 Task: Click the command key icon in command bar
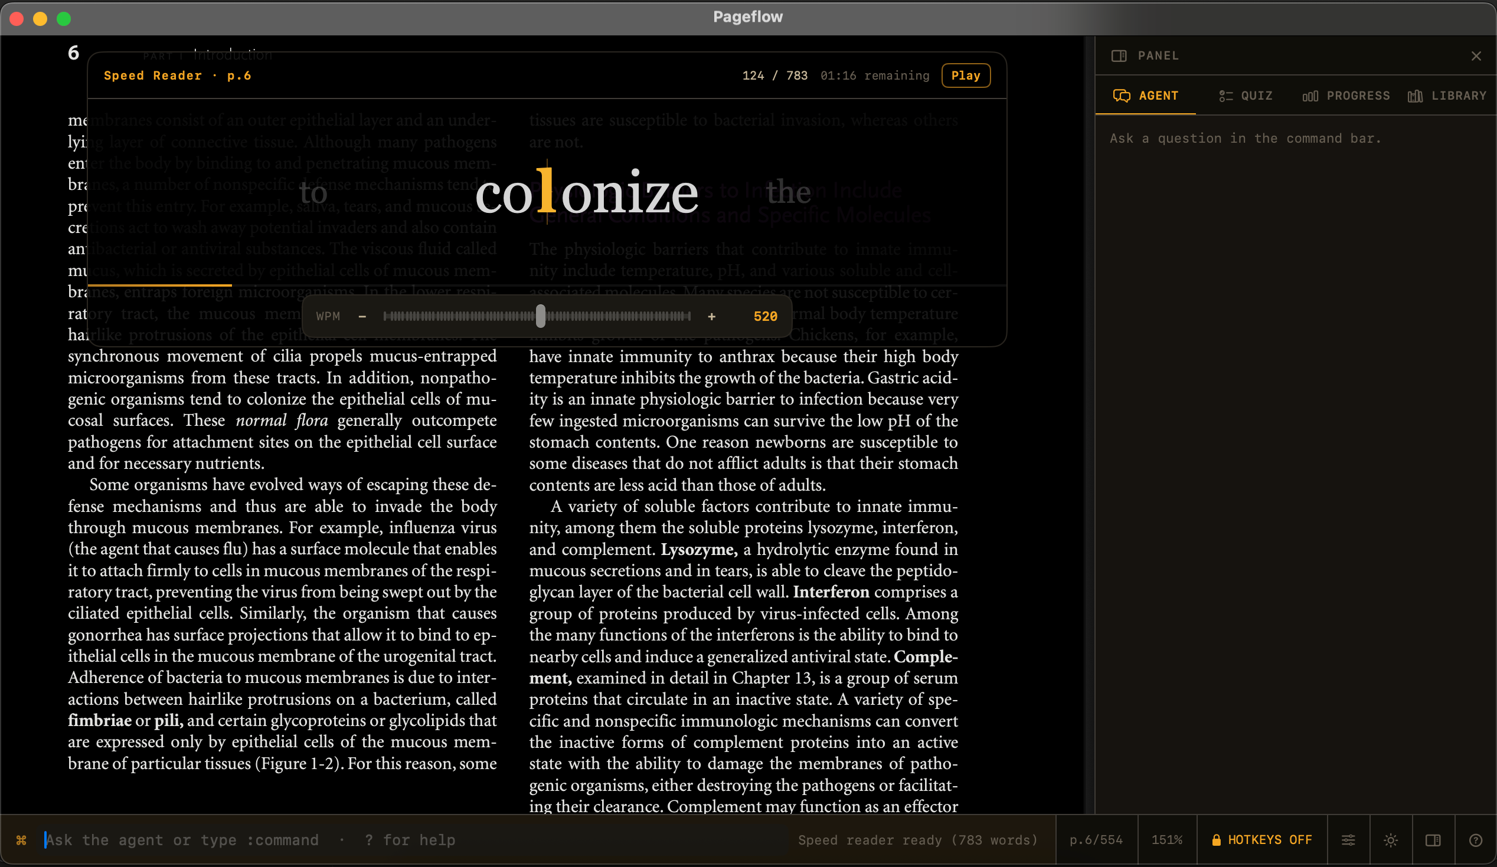(x=21, y=840)
